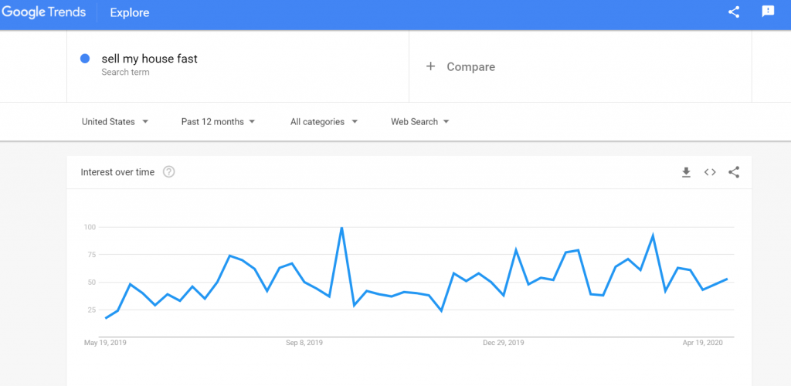Click the share icon in top blue header
791x386 pixels.
coord(734,12)
